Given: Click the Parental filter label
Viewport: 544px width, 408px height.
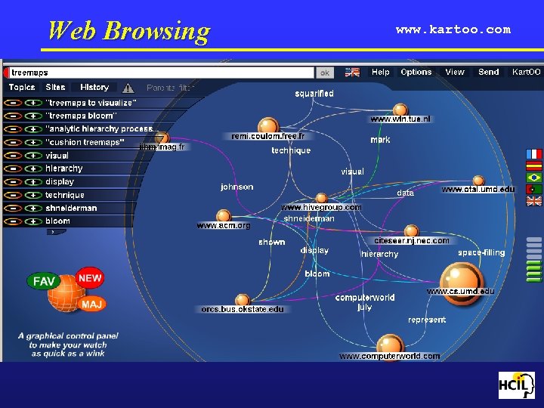Looking at the screenshot, I should coord(170,88).
